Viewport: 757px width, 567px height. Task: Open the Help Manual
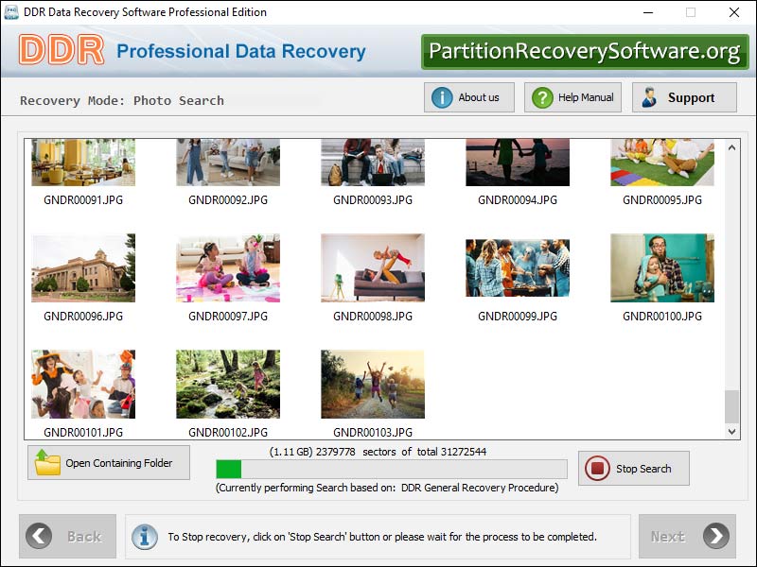point(572,97)
